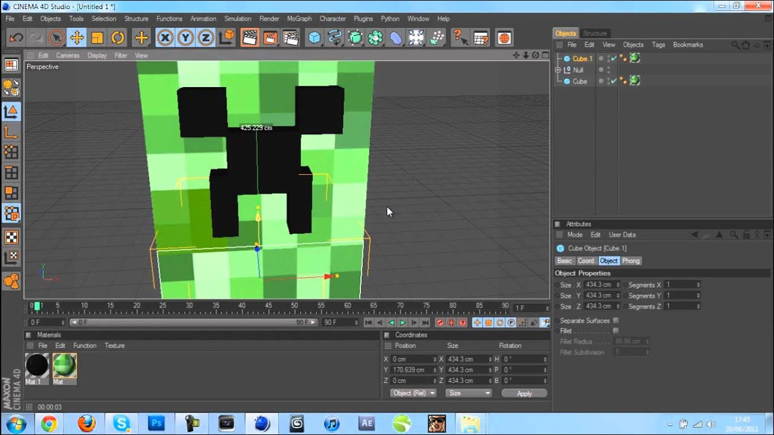
Task: Toggle X axis lock
Action: tap(164, 38)
